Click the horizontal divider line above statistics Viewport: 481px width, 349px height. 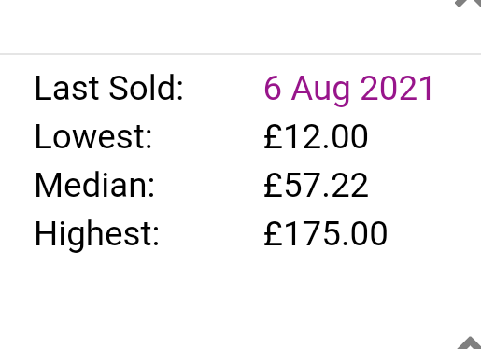240,54
